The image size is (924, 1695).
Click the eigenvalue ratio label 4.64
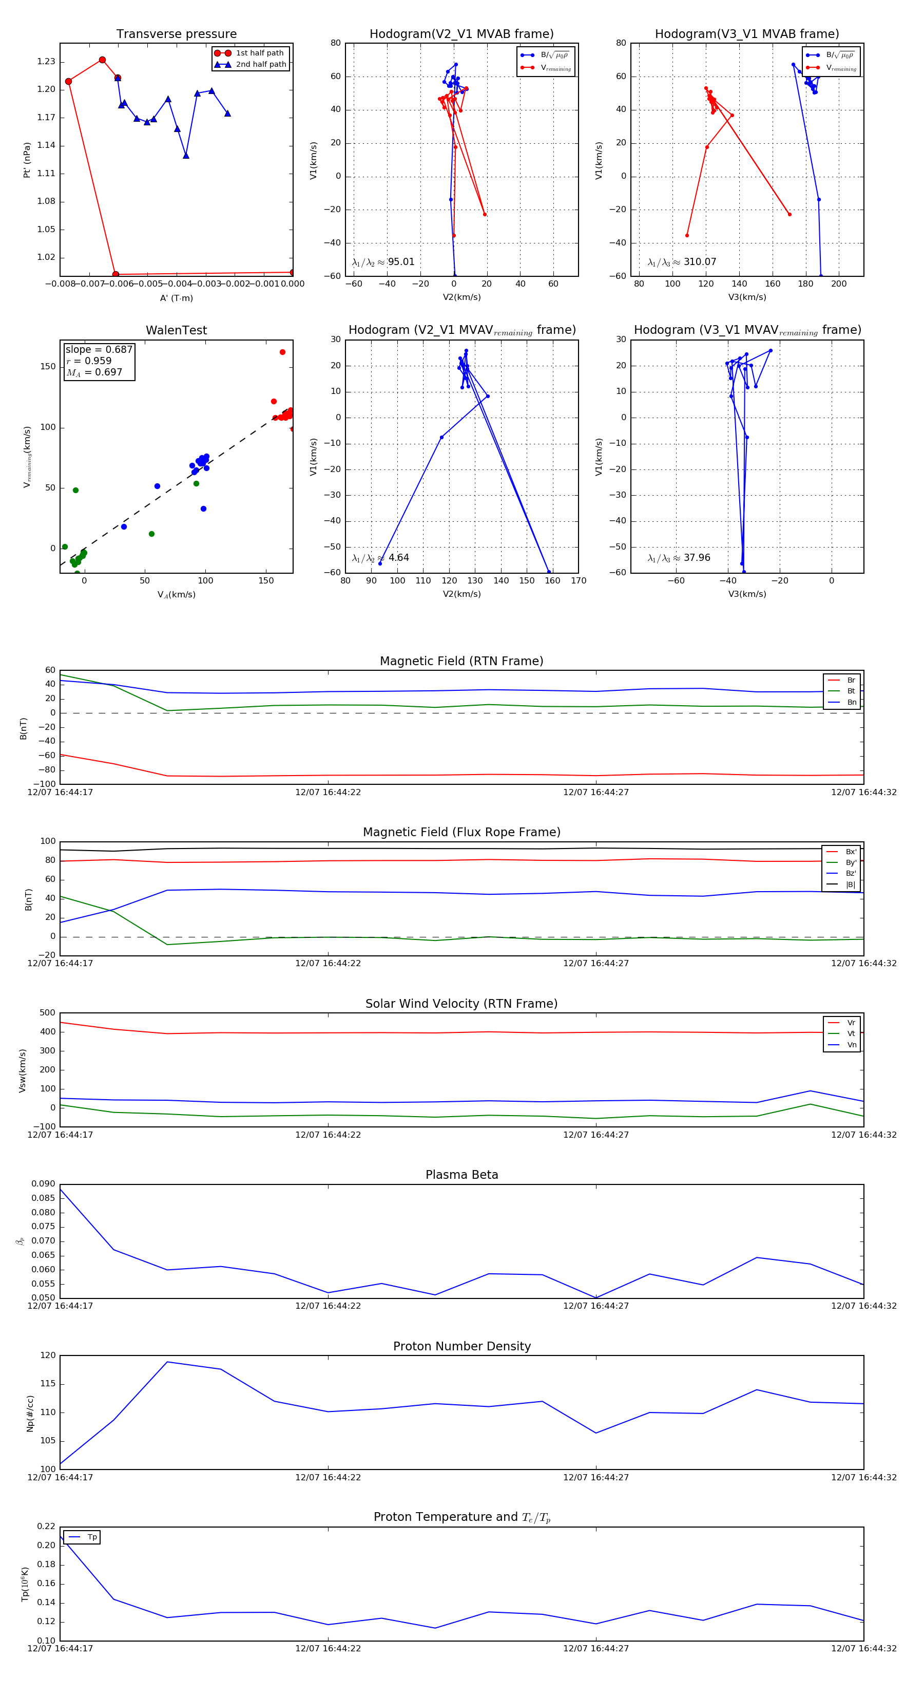pyautogui.click(x=381, y=557)
